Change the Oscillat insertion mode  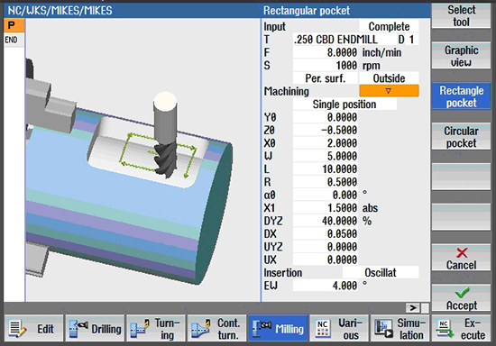pos(381,273)
